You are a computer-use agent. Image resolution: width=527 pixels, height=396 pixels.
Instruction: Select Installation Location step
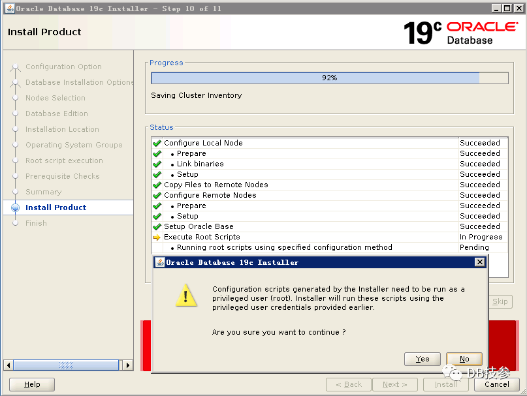62,129
